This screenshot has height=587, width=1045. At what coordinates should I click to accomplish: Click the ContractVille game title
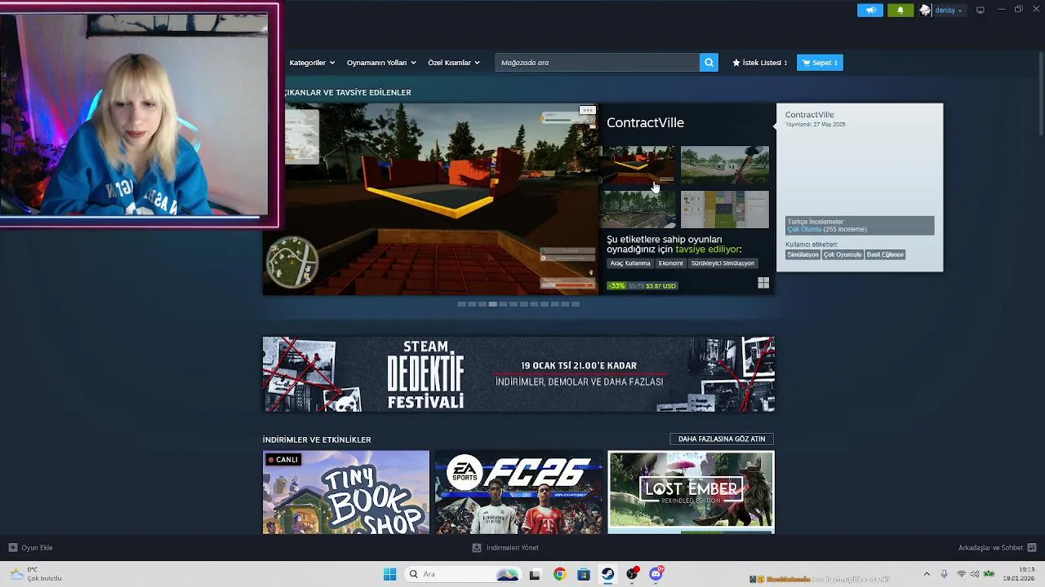(645, 122)
